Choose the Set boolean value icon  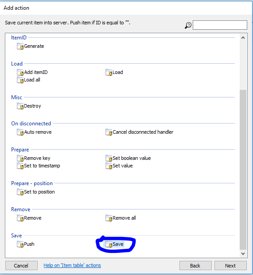tap(109, 158)
